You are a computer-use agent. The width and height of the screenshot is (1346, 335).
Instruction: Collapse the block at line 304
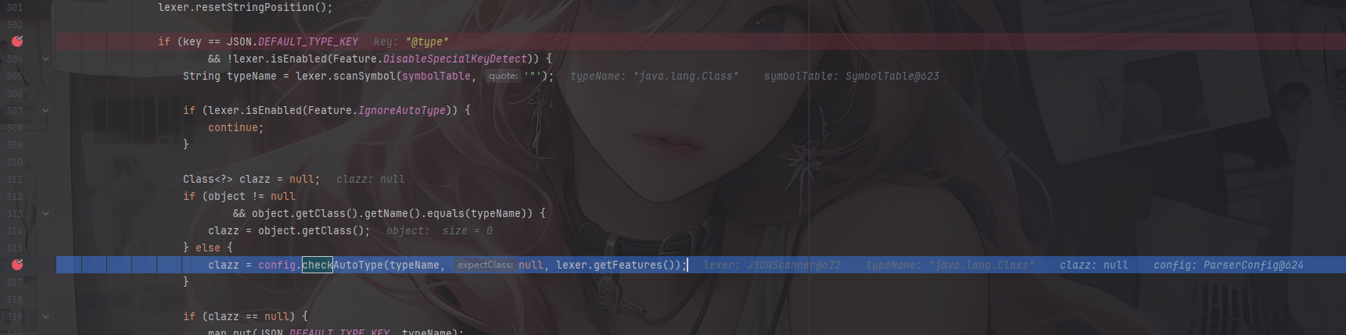[45, 59]
